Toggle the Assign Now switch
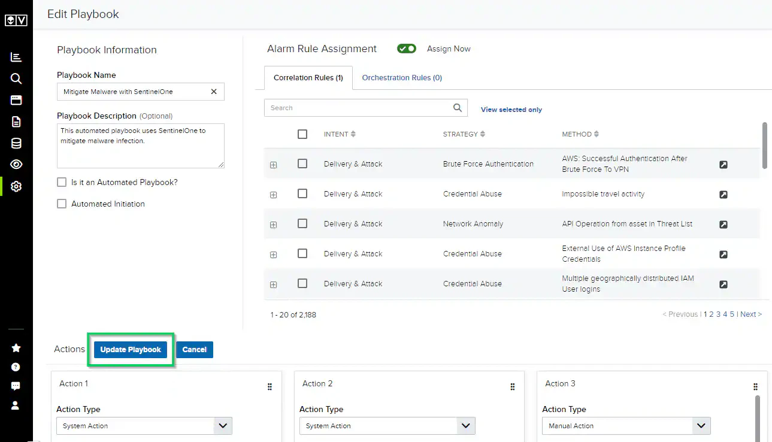 407,49
